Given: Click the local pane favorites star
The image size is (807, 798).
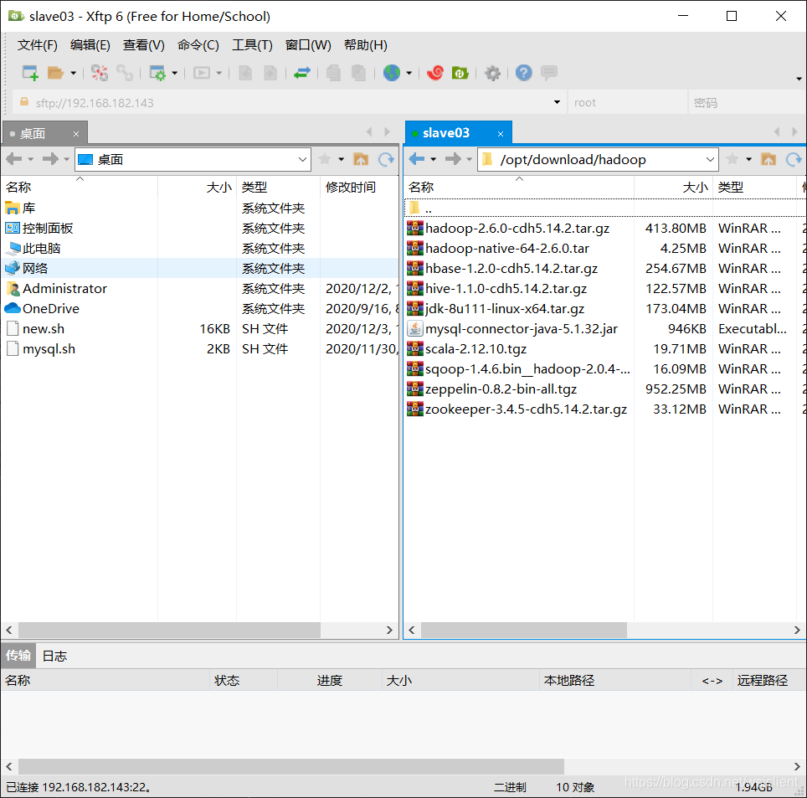Looking at the screenshot, I should (x=324, y=159).
